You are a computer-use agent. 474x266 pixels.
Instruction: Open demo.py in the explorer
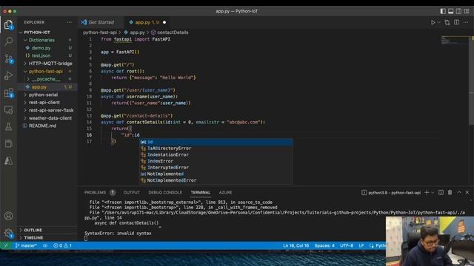pyautogui.click(x=47, y=48)
